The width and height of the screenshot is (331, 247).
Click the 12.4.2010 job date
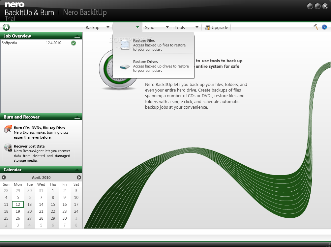[53, 43]
